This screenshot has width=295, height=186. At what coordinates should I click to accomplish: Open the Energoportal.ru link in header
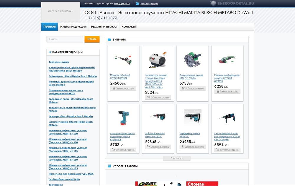(122, 3)
